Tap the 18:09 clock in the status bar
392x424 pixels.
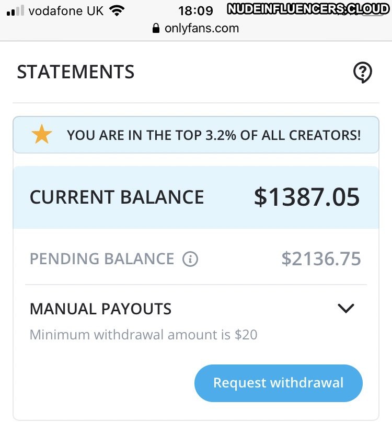pos(195,10)
